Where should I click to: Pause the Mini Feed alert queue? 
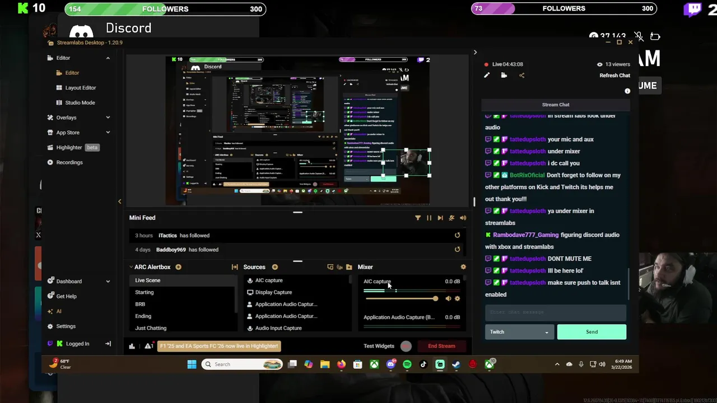[429, 218]
